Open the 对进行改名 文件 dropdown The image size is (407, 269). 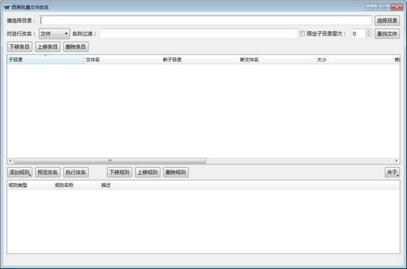coord(54,34)
